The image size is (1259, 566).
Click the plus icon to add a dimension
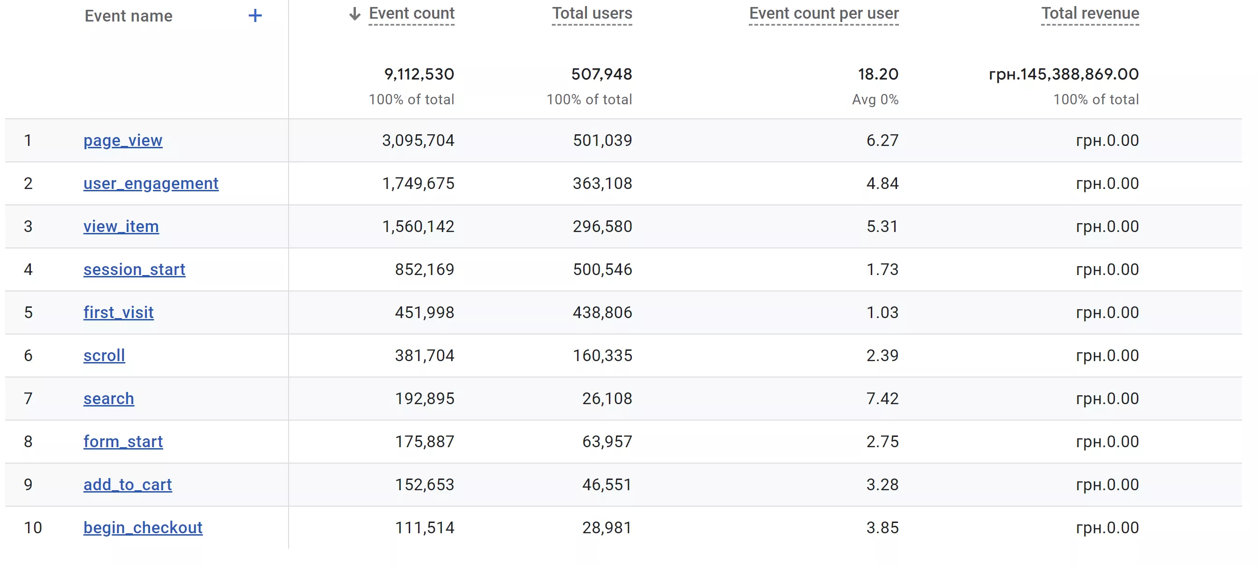(x=254, y=15)
